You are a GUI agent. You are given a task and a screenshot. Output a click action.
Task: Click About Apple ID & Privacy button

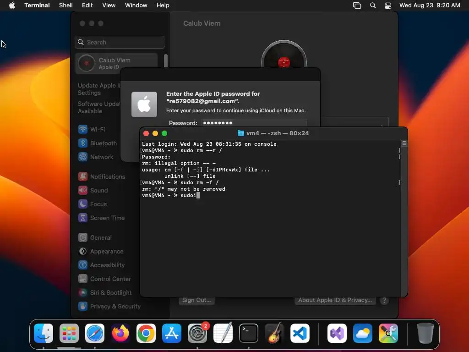pyautogui.click(x=335, y=300)
